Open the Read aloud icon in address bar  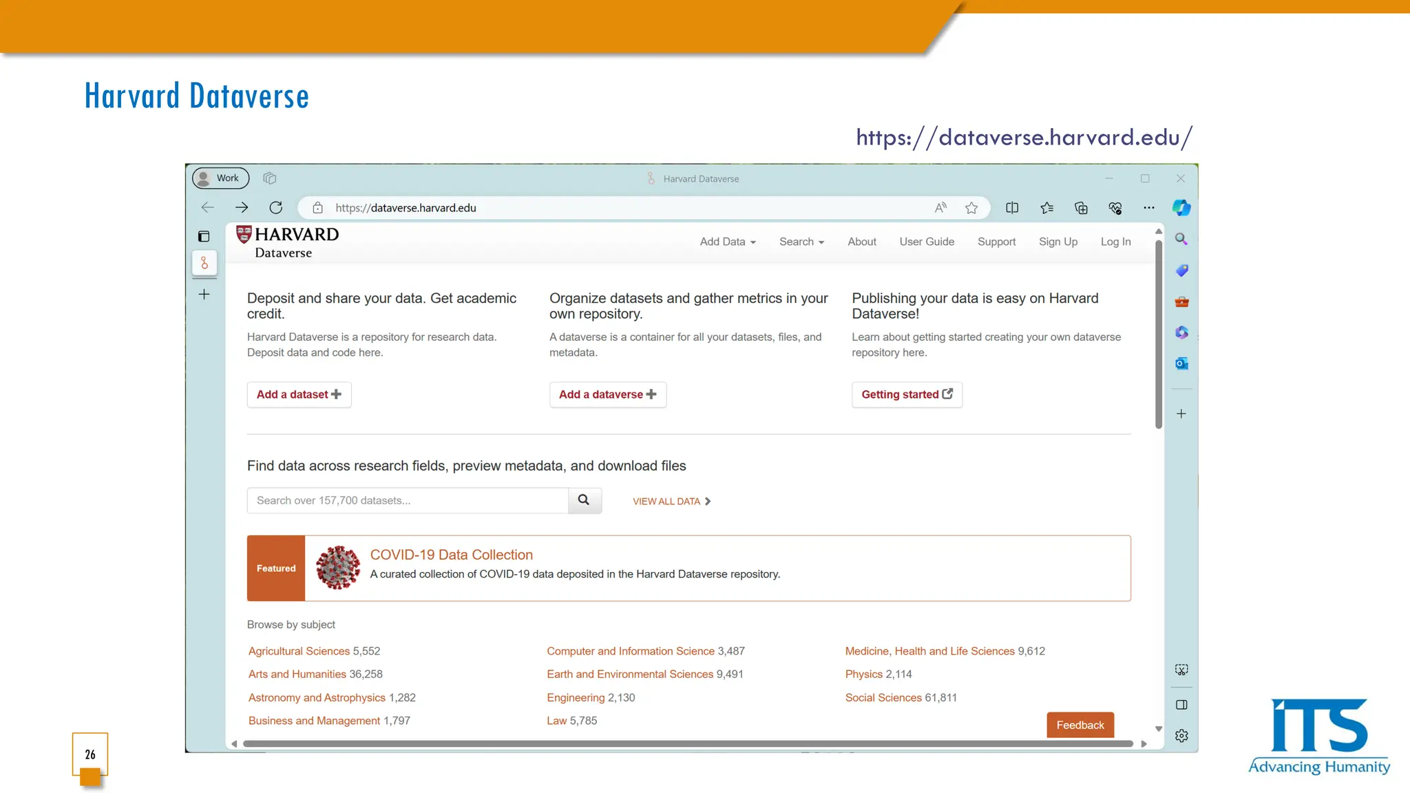pyautogui.click(x=940, y=208)
